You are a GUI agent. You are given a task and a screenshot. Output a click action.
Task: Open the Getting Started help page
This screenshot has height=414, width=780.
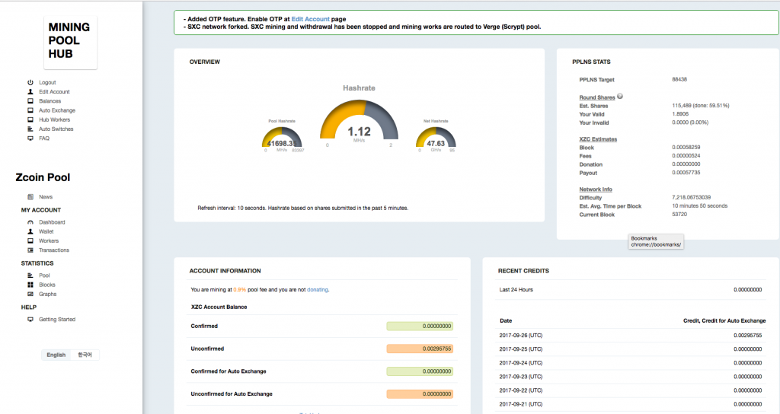[57, 320]
